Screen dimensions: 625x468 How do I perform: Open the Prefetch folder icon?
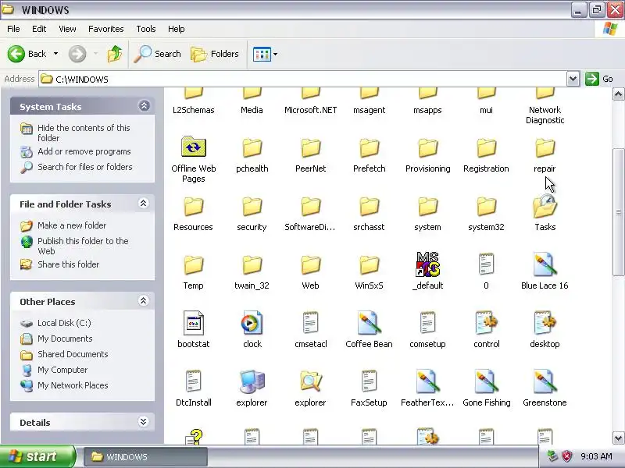click(369, 147)
